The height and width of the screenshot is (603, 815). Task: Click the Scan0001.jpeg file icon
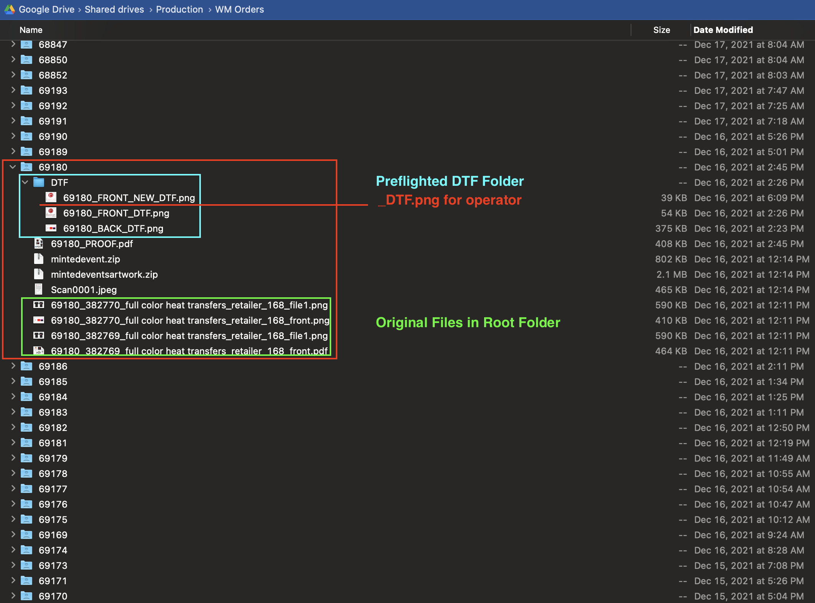click(38, 290)
